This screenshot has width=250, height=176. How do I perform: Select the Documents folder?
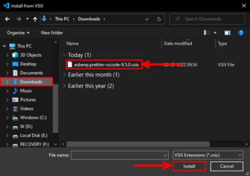(x=31, y=73)
